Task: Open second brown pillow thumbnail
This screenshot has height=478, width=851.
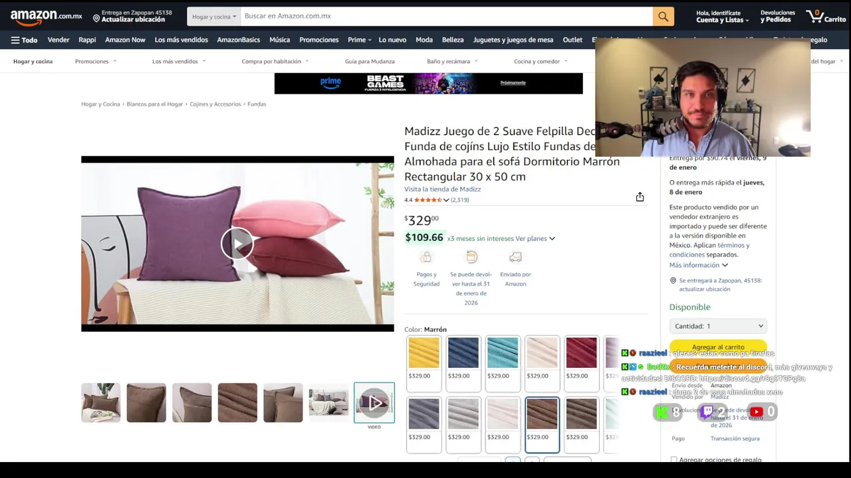Action: click(146, 402)
